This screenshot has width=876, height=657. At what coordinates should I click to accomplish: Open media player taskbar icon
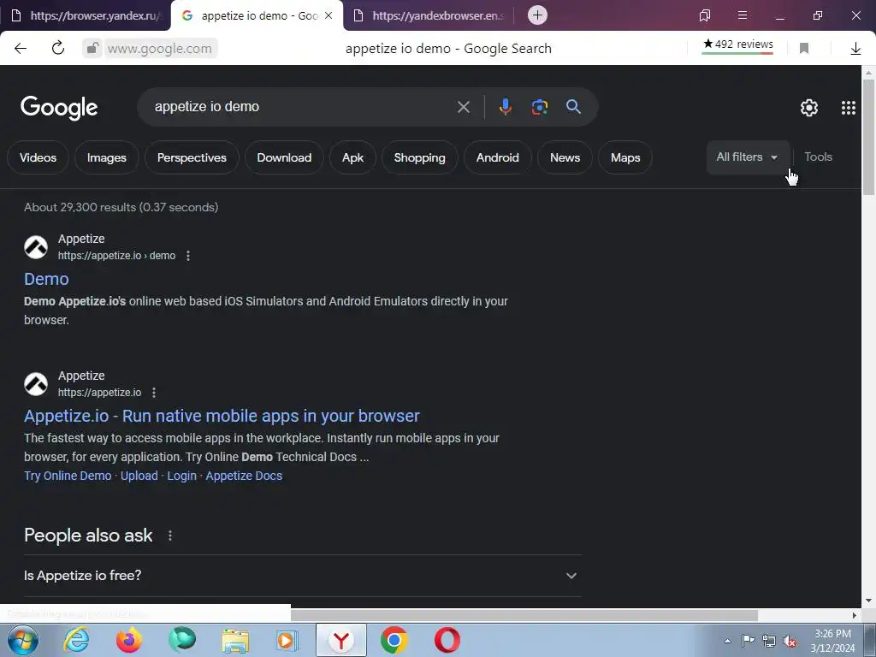pos(287,640)
